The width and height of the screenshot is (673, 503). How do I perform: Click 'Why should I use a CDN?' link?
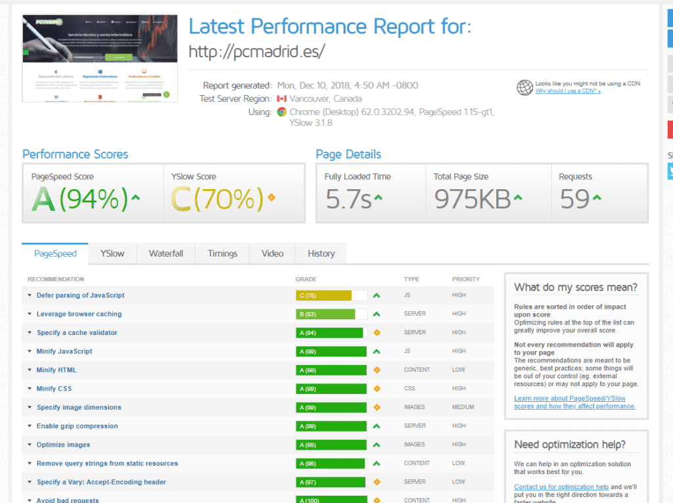568,91
